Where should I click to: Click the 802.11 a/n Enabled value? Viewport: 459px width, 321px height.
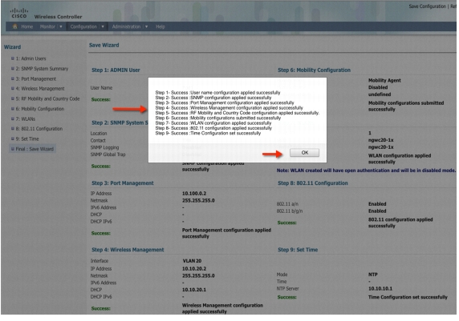tap(377, 204)
